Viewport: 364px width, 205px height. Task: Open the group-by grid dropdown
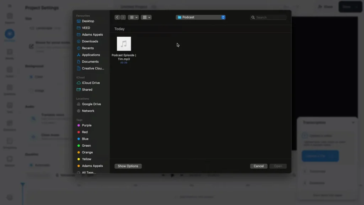146,17
